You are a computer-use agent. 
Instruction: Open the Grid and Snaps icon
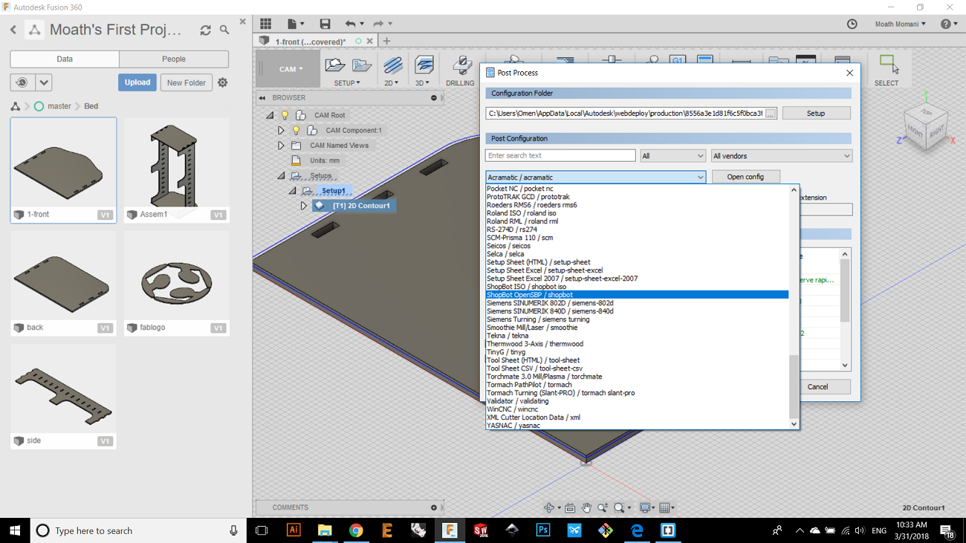click(x=665, y=508)
